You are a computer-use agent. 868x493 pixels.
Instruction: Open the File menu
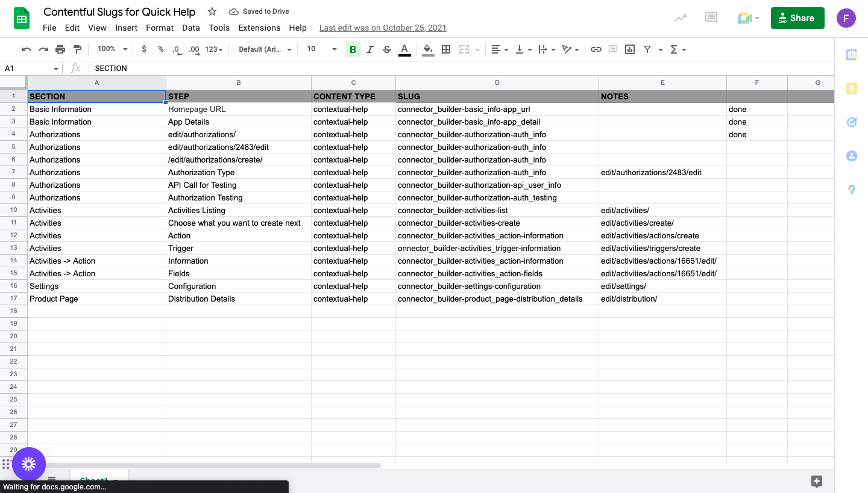(x=49, y=28)
